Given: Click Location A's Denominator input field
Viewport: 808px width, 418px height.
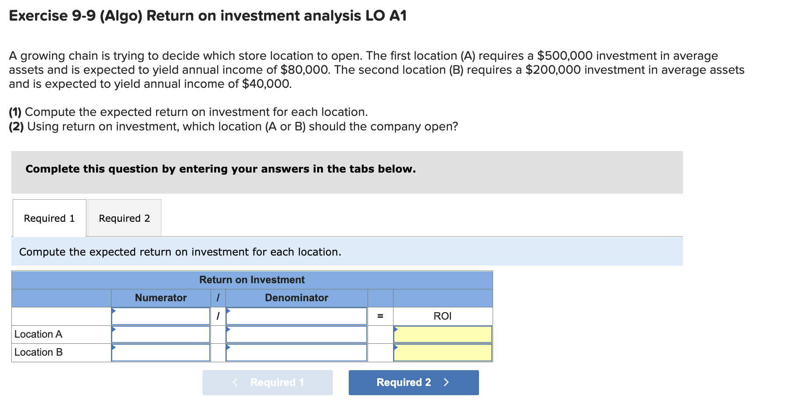Looking at the screenshot, I should [296, 334].
